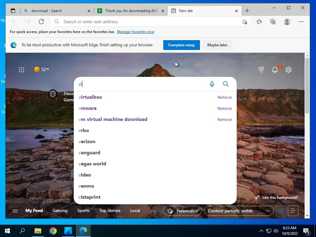Open the Collections icon
The width and height of the screenshot is (316, 237).
273,22
